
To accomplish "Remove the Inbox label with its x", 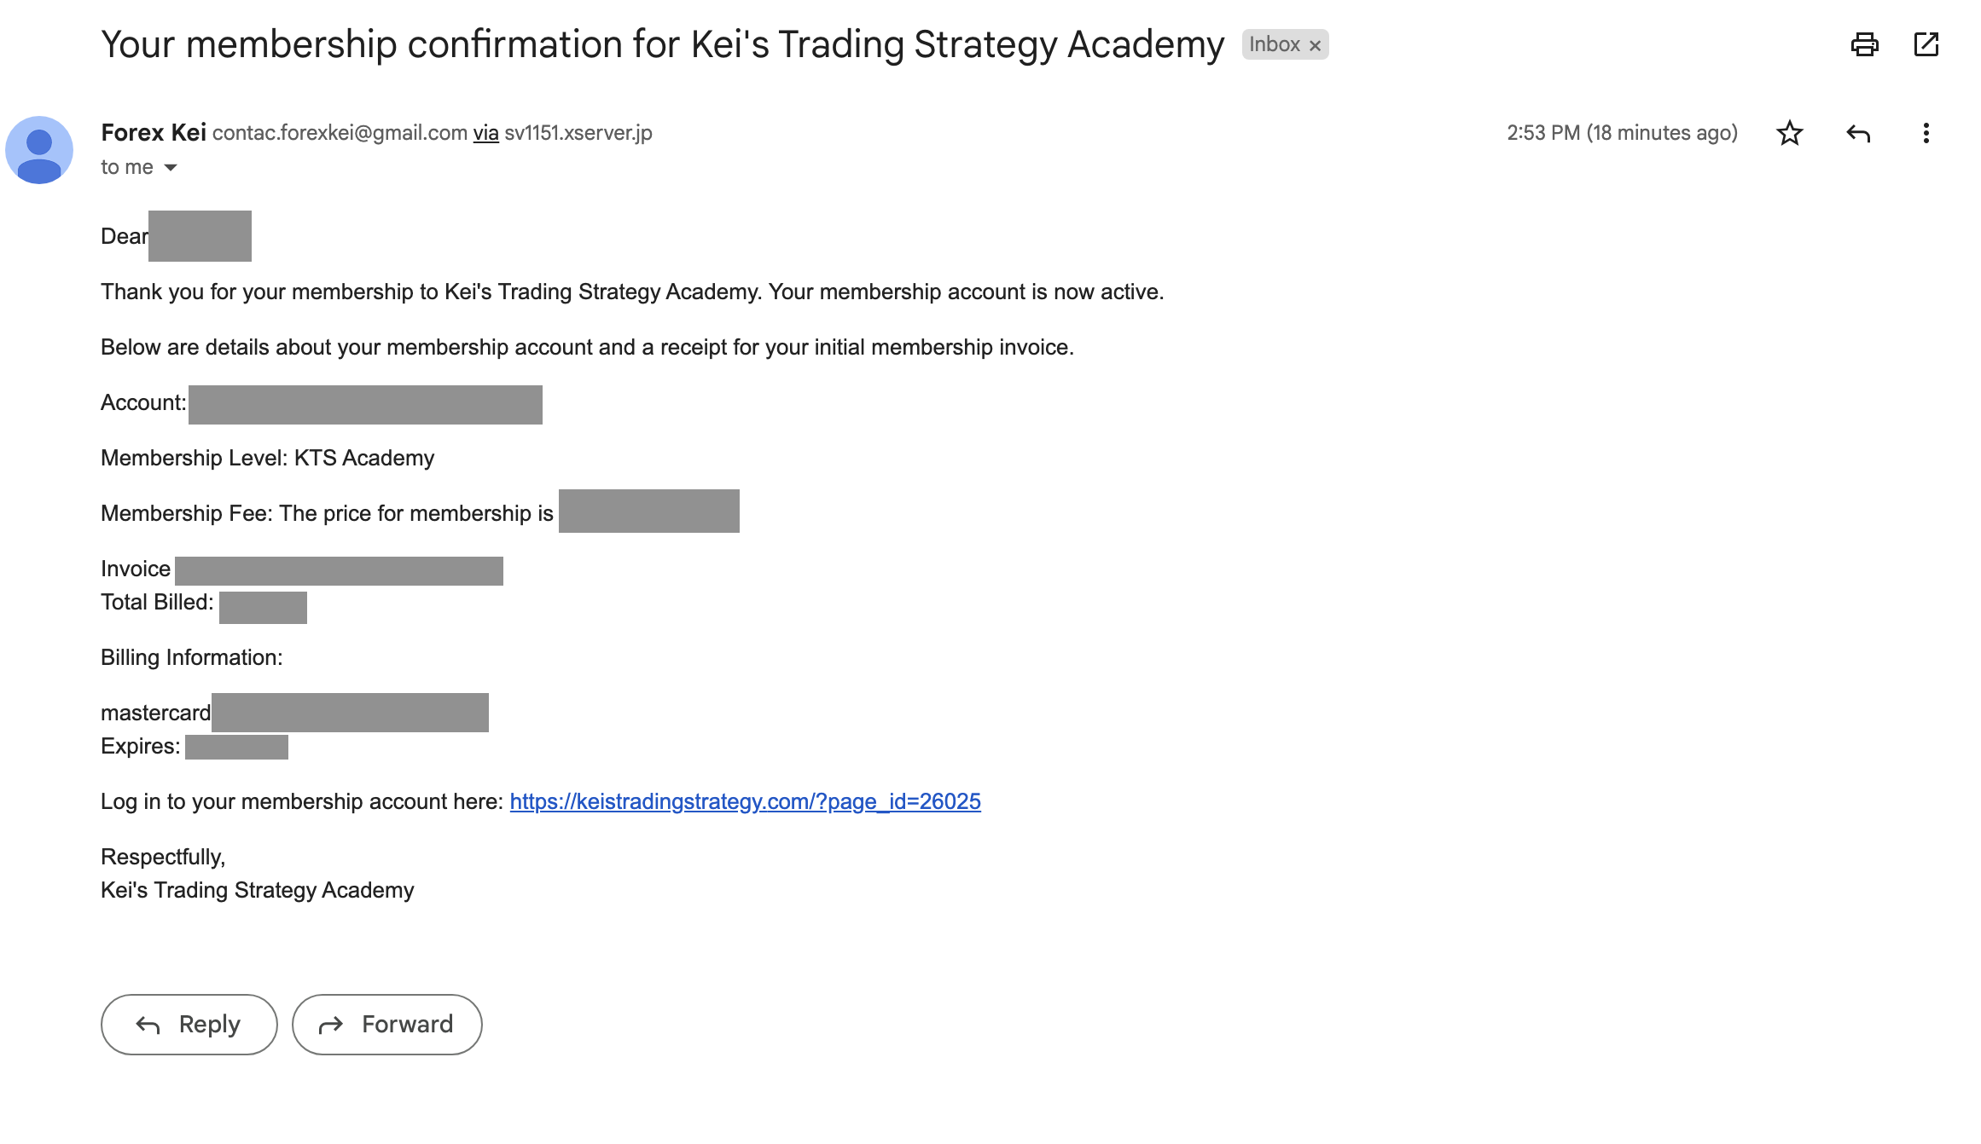I will click(x=1315, y=45).
